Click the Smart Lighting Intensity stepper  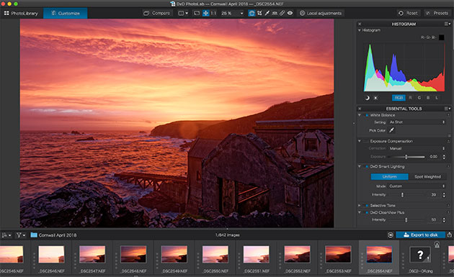pyautogui.click(x=444, y=195)
